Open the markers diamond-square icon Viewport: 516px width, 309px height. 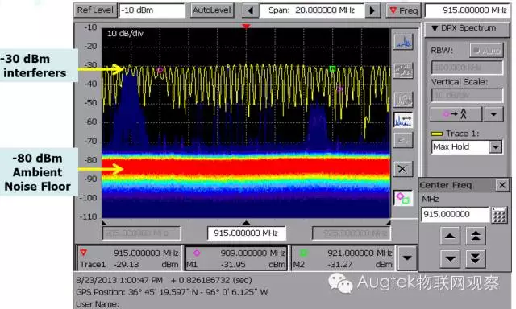[x=403, y=198]
